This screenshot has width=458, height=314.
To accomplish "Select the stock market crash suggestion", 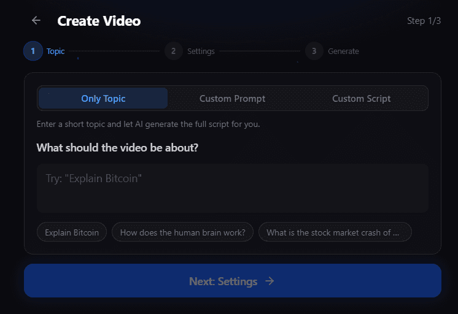I will point(335,232).
